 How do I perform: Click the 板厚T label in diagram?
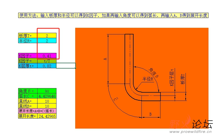point(183,79)
